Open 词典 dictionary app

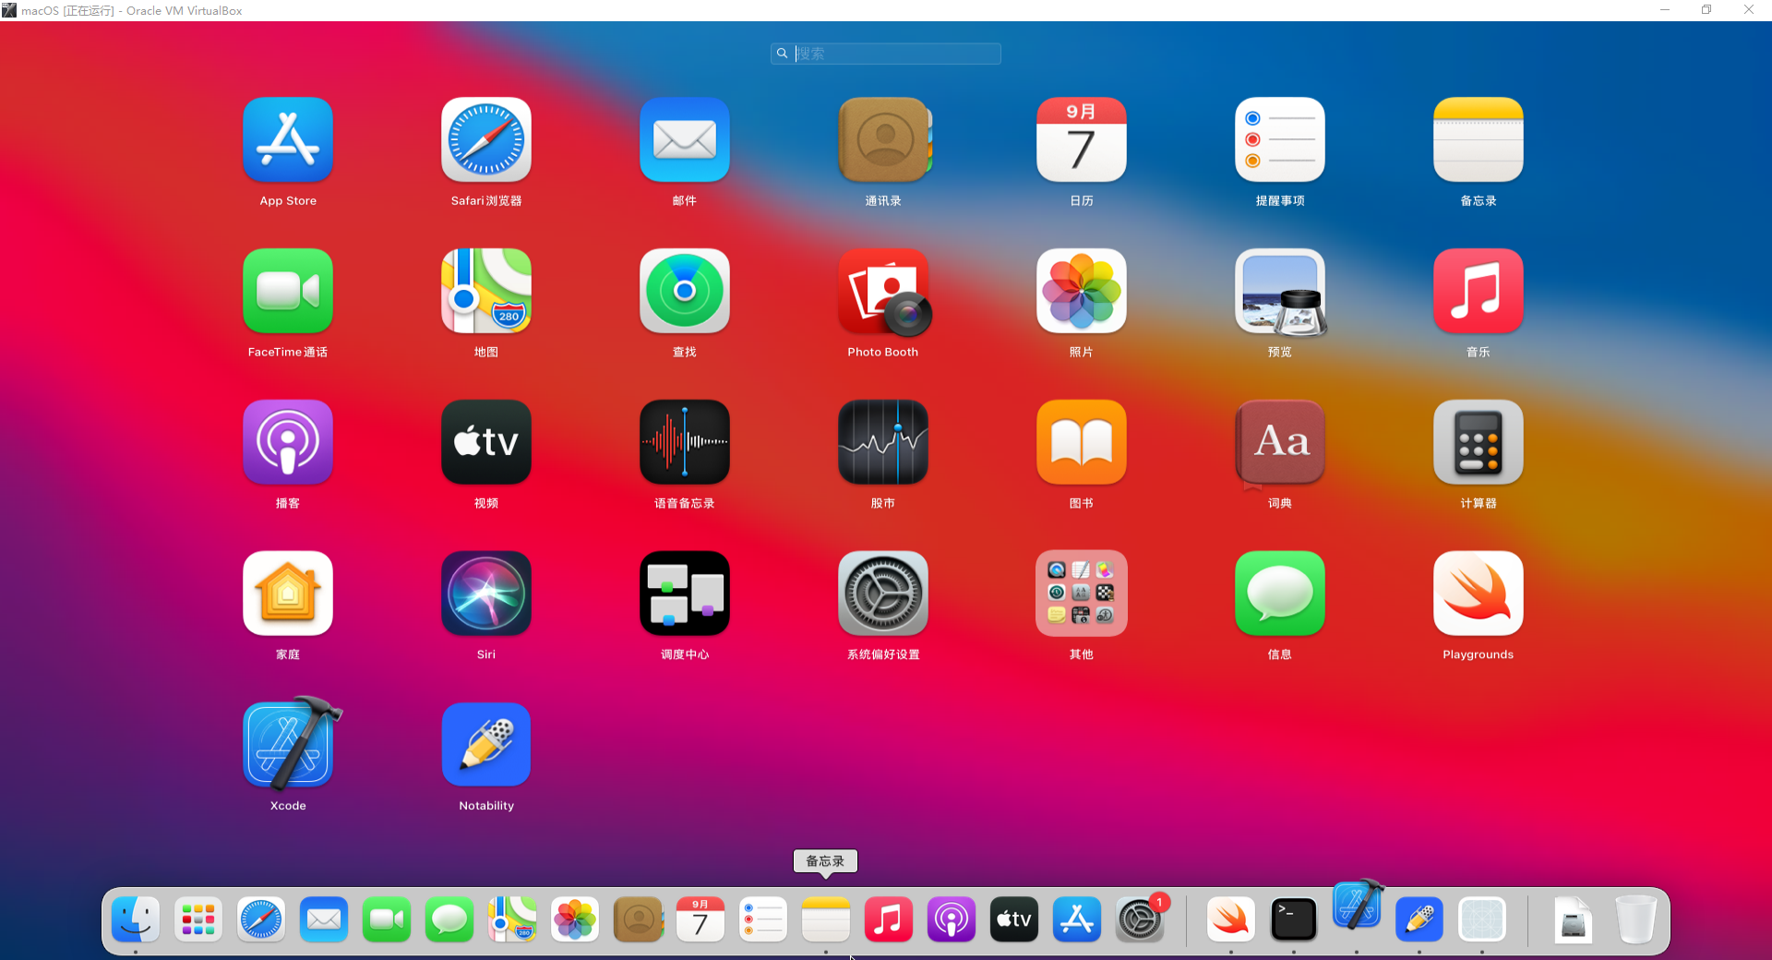click(x=1280, y=443)
